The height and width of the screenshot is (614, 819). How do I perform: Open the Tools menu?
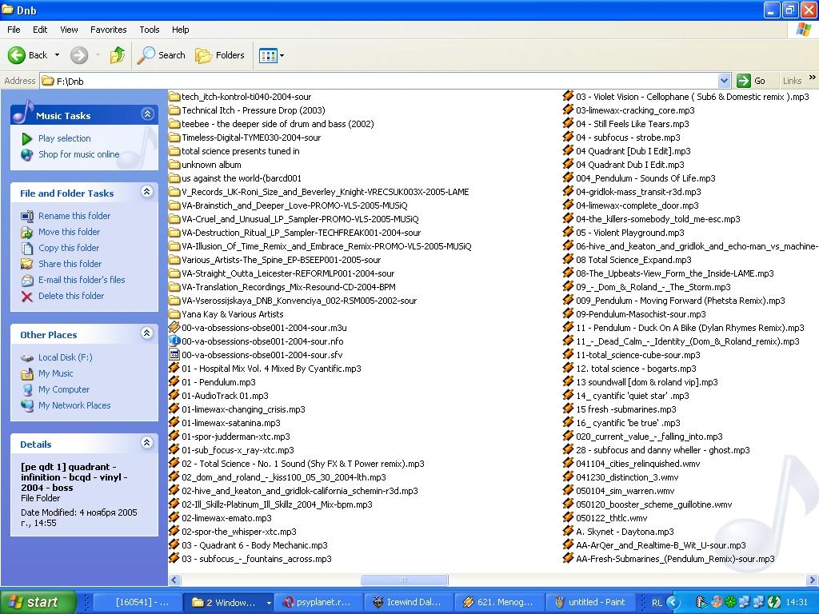click(150, 30)
